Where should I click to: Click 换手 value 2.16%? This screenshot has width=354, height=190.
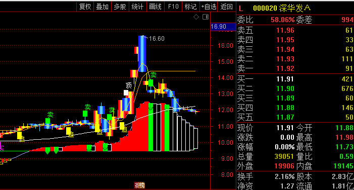(x=285, y=176)
